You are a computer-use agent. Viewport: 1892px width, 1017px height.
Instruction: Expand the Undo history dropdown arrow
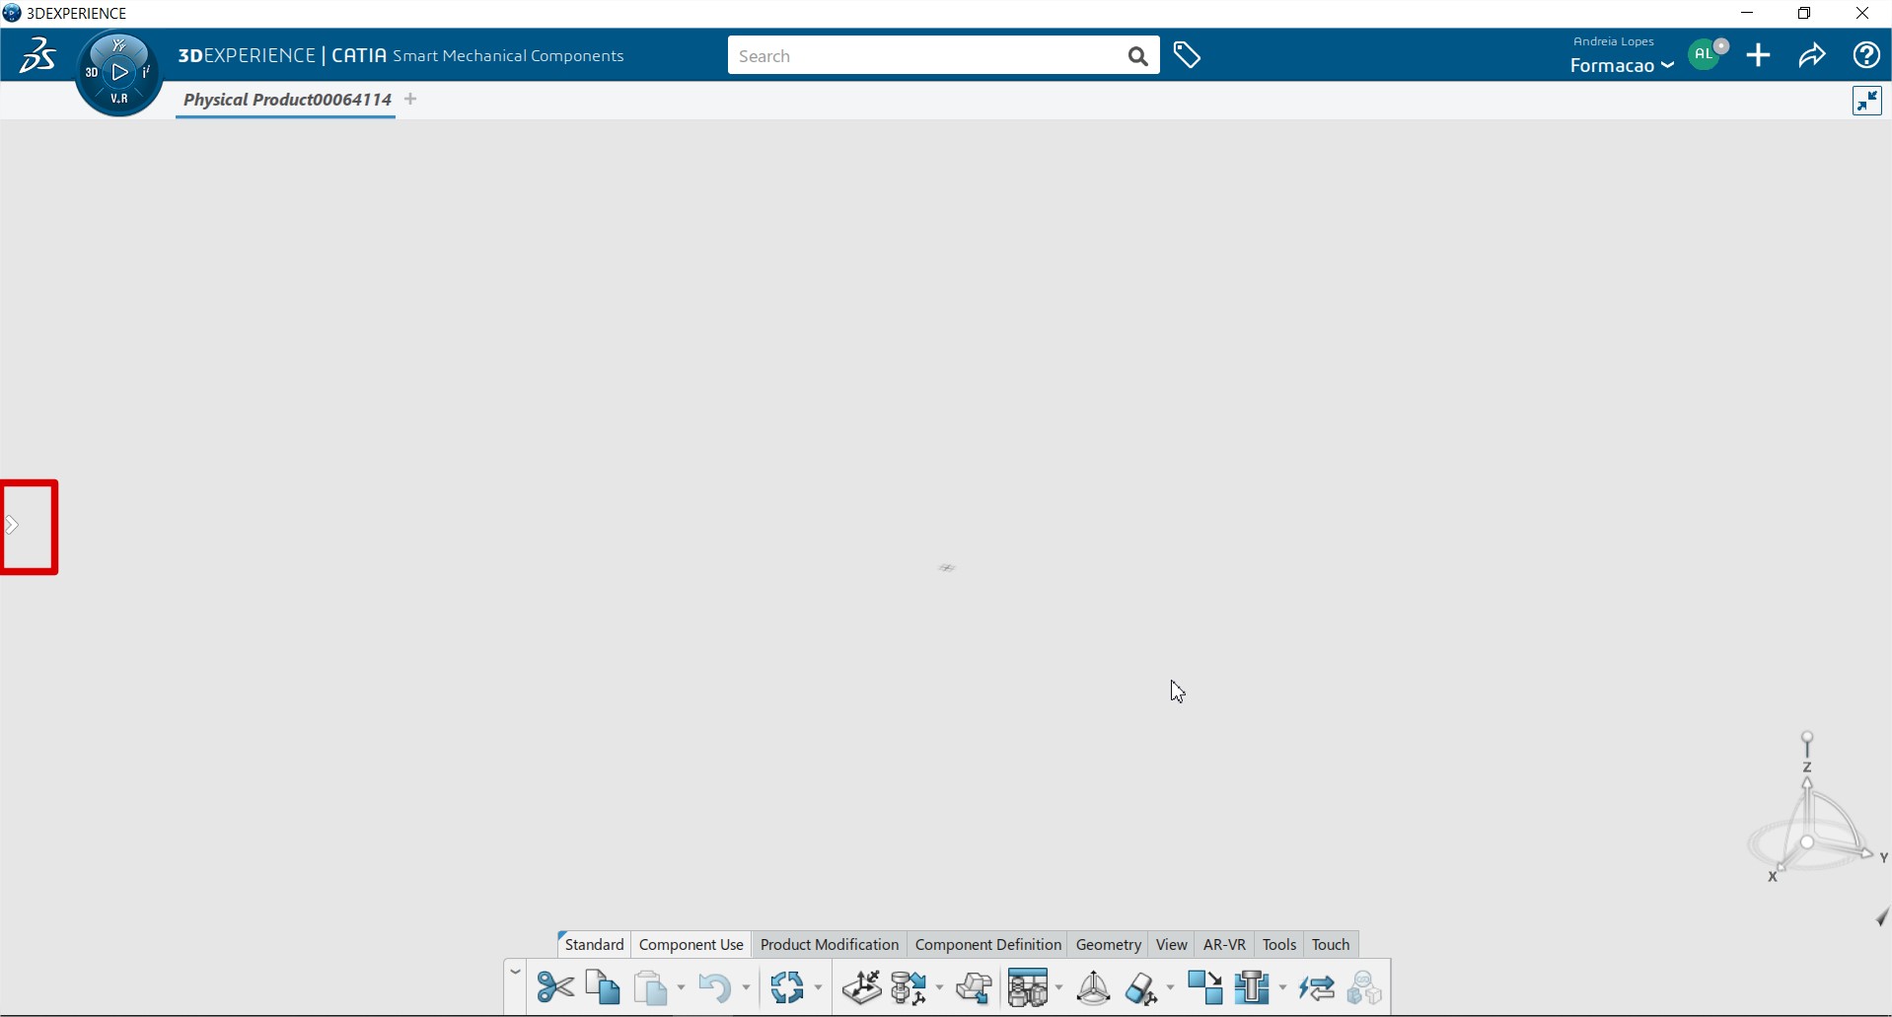point(746,987)
